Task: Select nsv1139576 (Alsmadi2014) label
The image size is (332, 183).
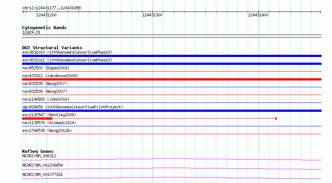Action: 49,123
